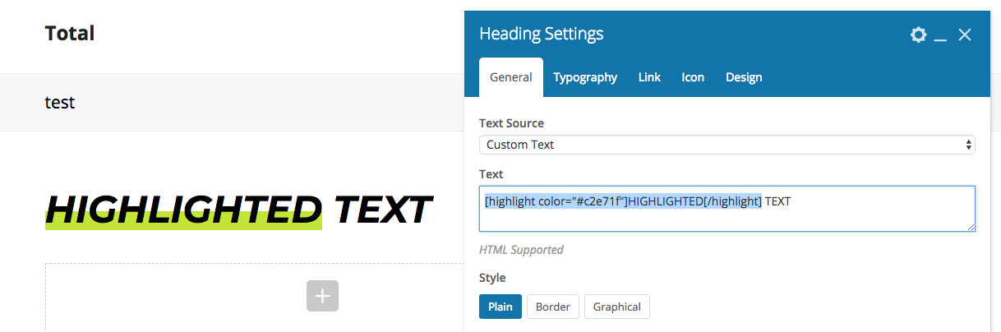
Task: Click the test page title bar text
Action: click(x=60, y=103)
